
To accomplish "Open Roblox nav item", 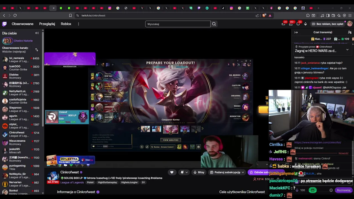I will [x=66, y=24].
